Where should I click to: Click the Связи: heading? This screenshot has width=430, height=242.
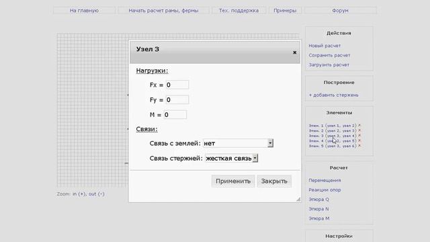(x=146, y=129)
